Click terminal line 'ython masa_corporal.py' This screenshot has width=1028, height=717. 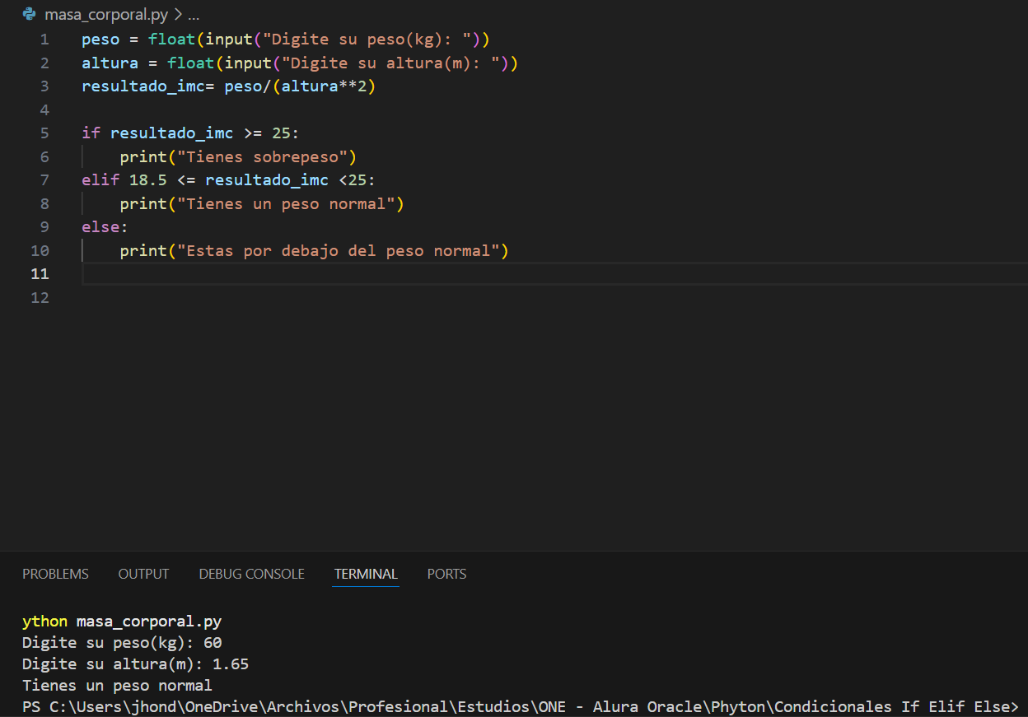click(x=122, y=622)
